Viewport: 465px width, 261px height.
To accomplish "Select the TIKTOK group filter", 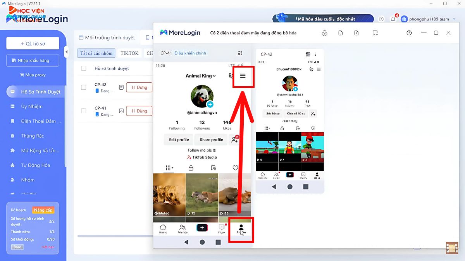I will coord(129,53).
